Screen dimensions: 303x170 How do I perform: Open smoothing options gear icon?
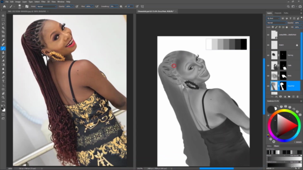pos(121,6)
